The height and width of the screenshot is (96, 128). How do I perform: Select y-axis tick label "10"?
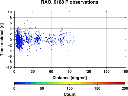tap(10, 12)
